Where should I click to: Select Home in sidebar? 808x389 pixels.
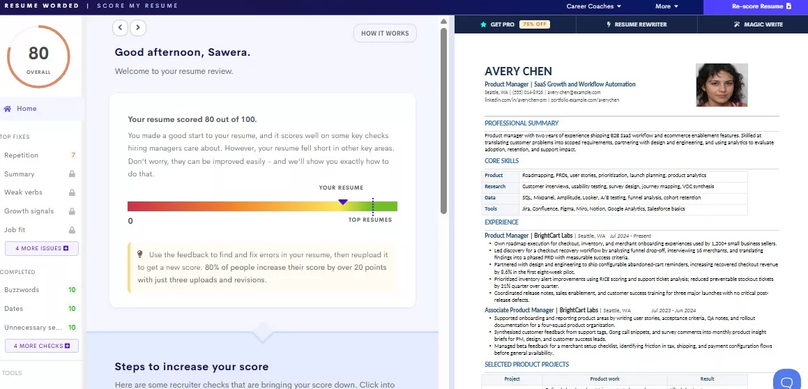(41, 109)
